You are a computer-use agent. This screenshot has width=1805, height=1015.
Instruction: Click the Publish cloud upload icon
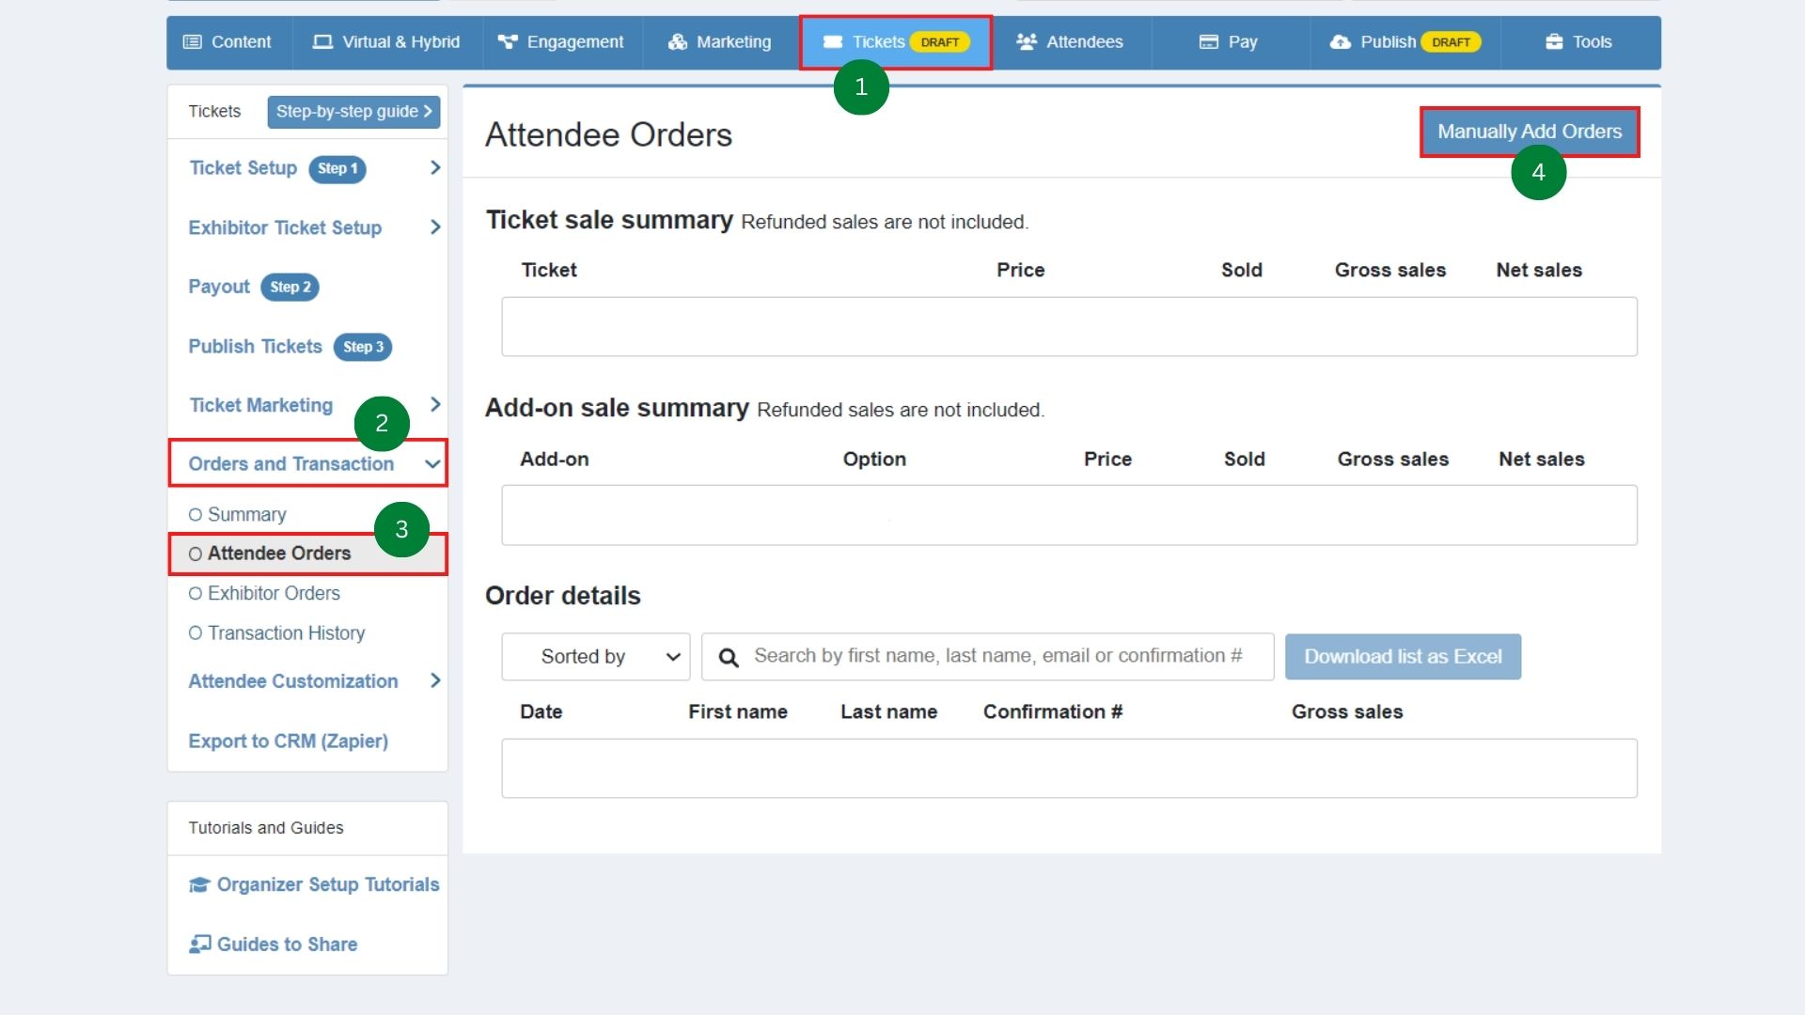tap(1341, 41)
